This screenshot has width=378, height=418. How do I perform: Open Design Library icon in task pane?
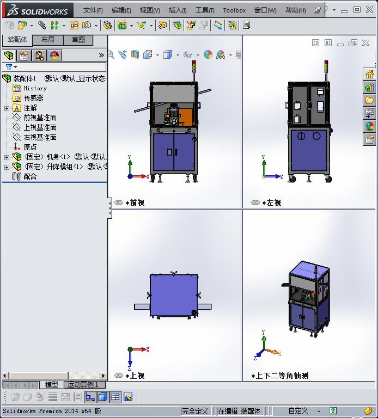[x=369, y=87]
